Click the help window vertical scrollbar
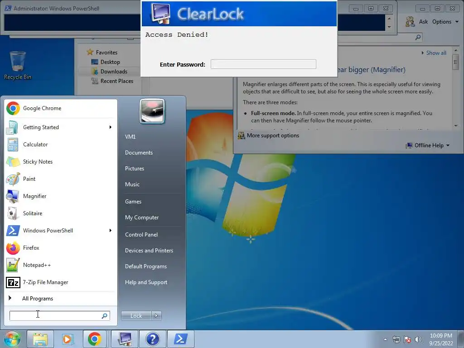This screenshot has width=464, height=348. [456, 87]
